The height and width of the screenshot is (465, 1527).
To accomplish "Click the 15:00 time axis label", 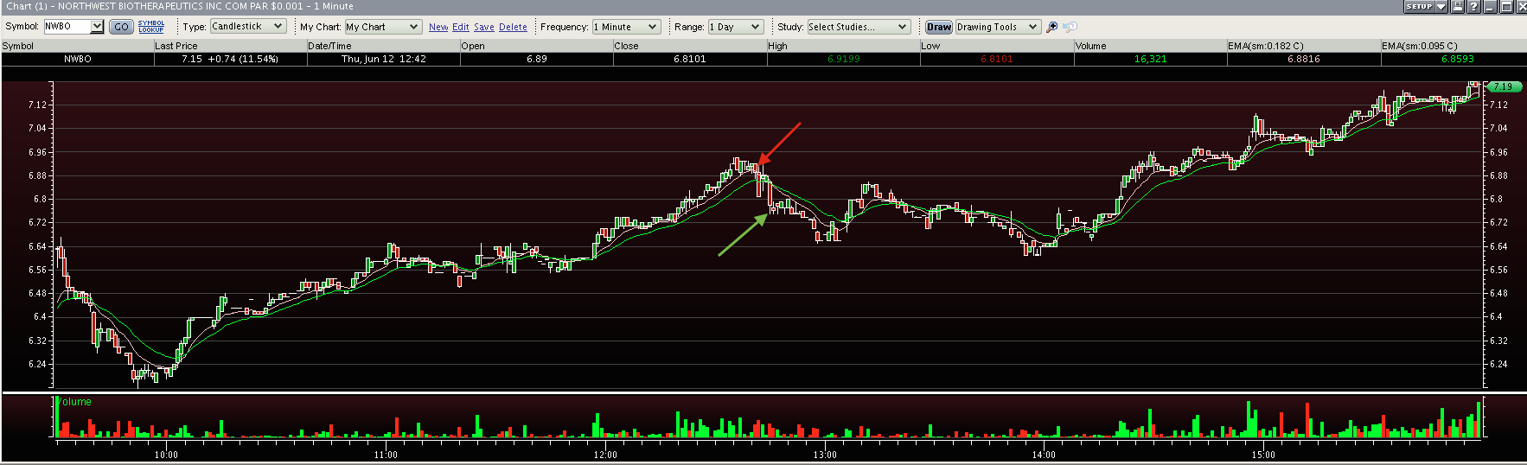I will pyautogui.click(x=1263, y=455).
